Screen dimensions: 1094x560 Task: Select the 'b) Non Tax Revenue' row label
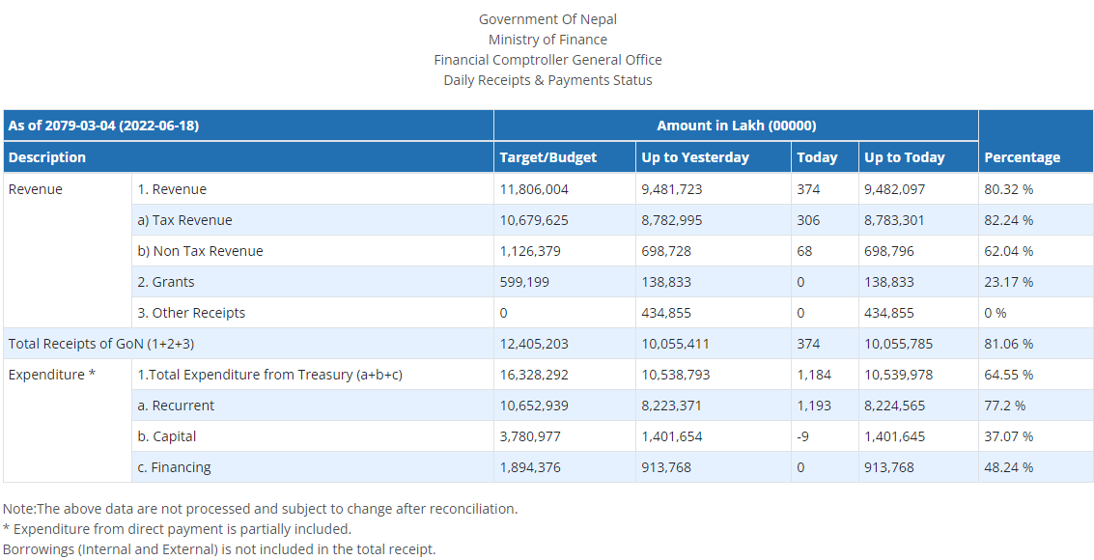(200, 251)
